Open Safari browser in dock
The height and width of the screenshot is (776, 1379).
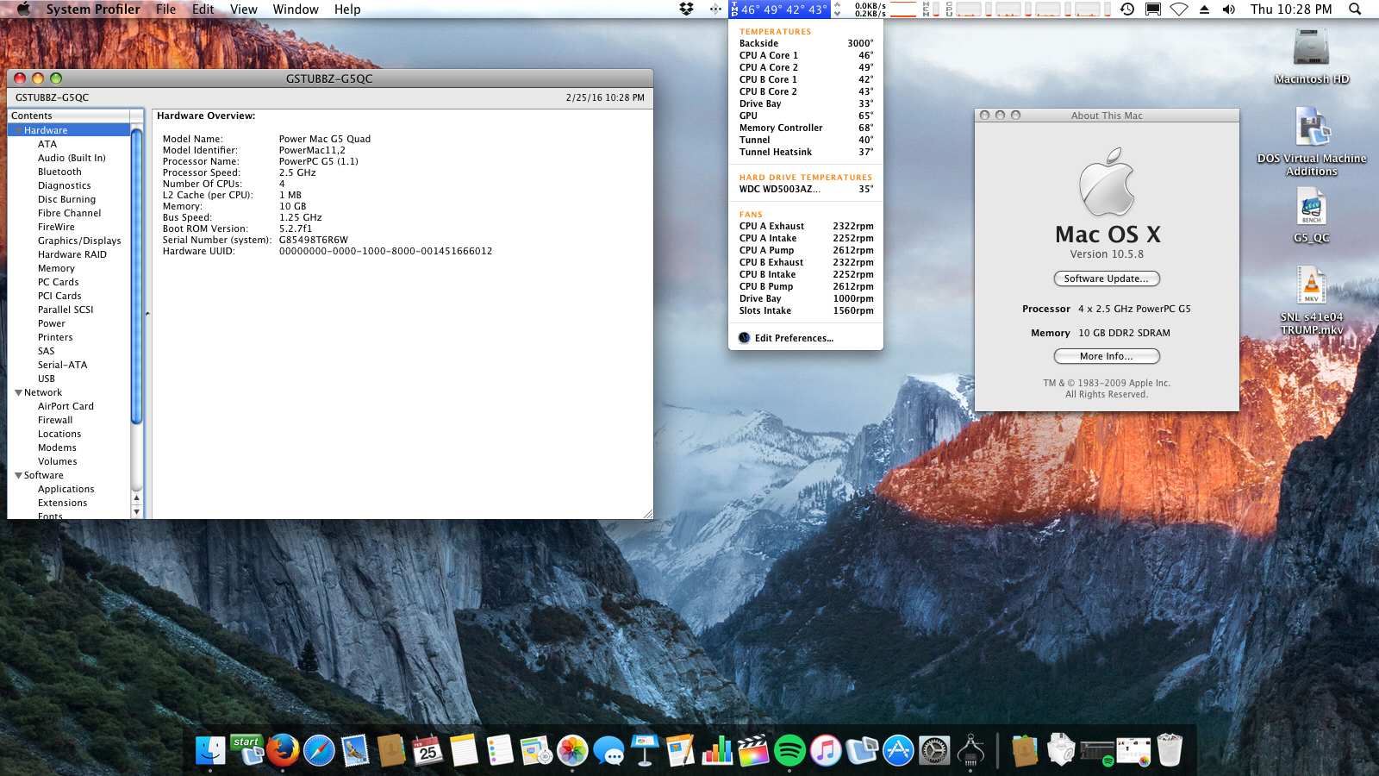319,750
